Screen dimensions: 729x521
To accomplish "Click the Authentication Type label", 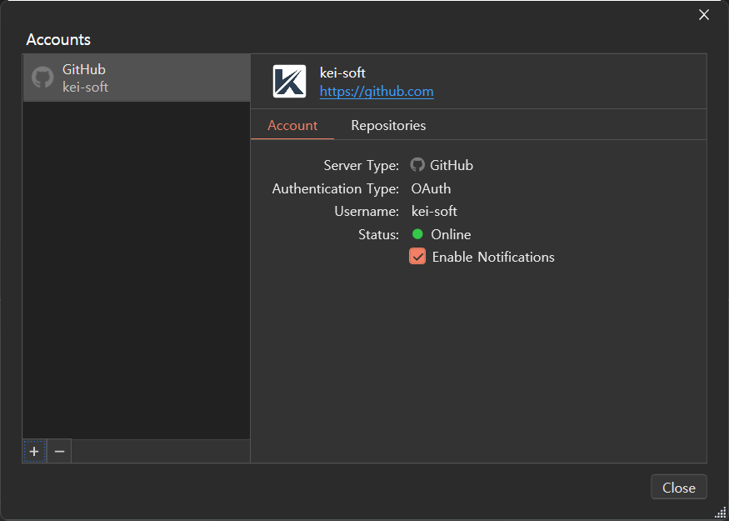I will coord(336,188).
